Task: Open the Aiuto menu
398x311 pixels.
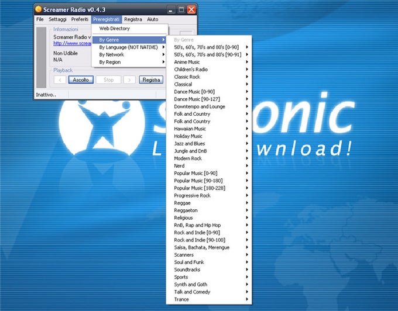Action: coord(153,19)
